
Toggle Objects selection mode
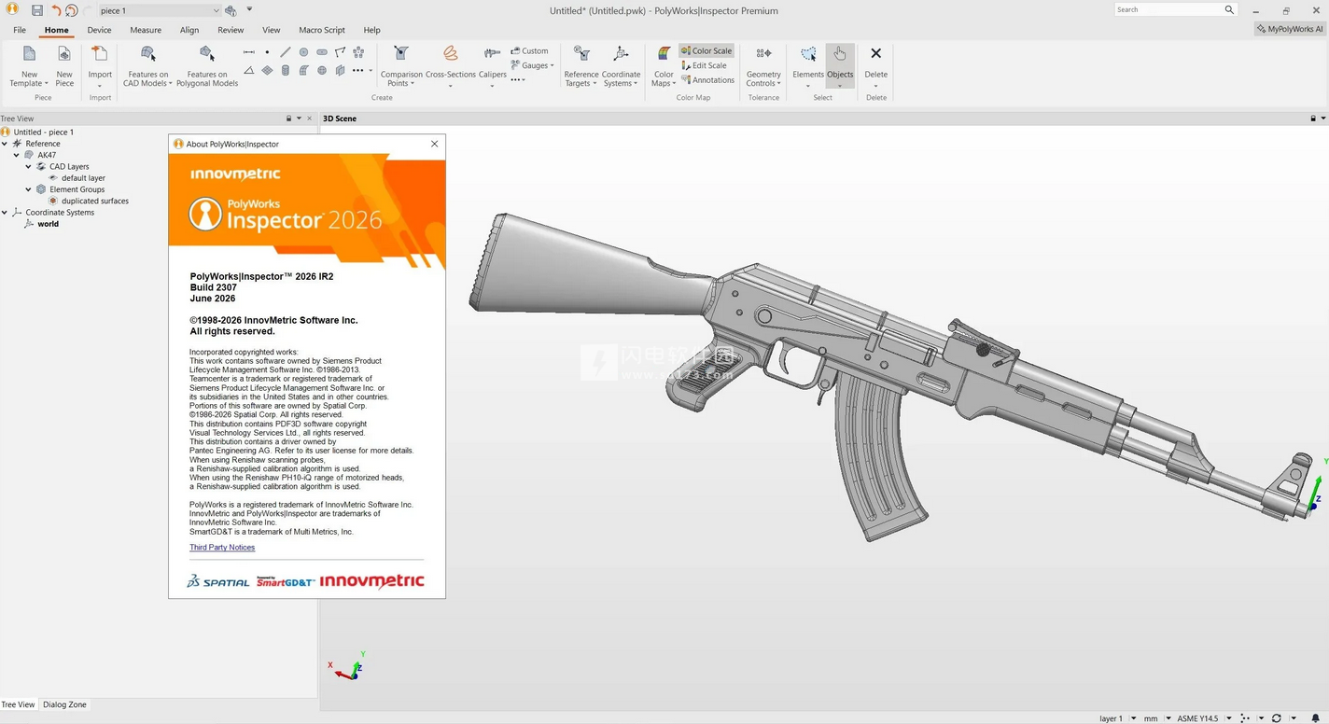tap(840, 66)
